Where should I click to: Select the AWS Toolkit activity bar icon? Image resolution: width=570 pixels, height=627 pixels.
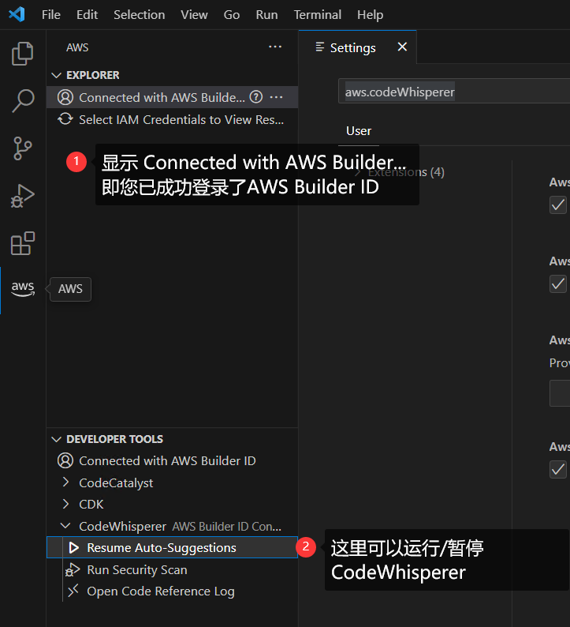click(x=23, y=289)
